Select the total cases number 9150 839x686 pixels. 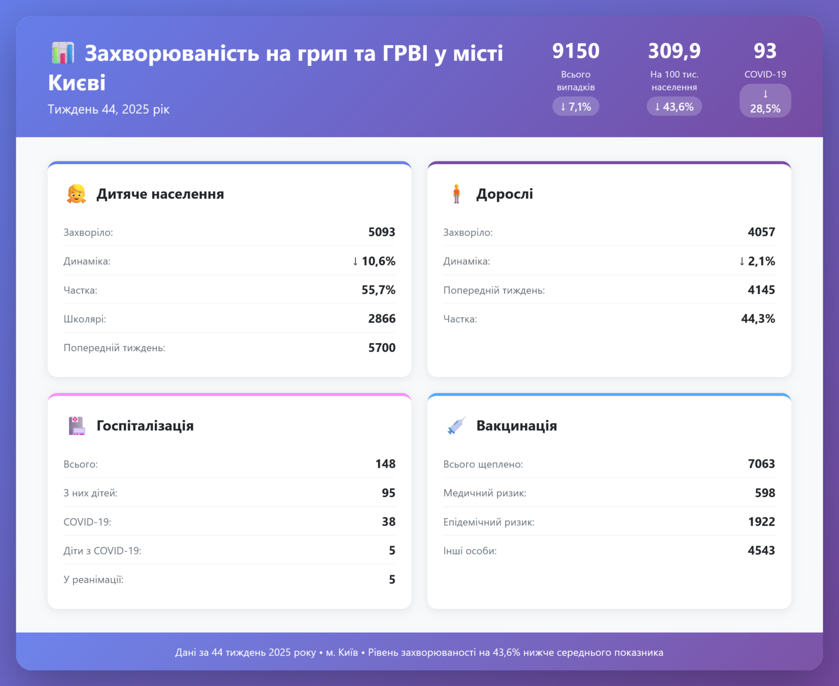pos(575,51)
